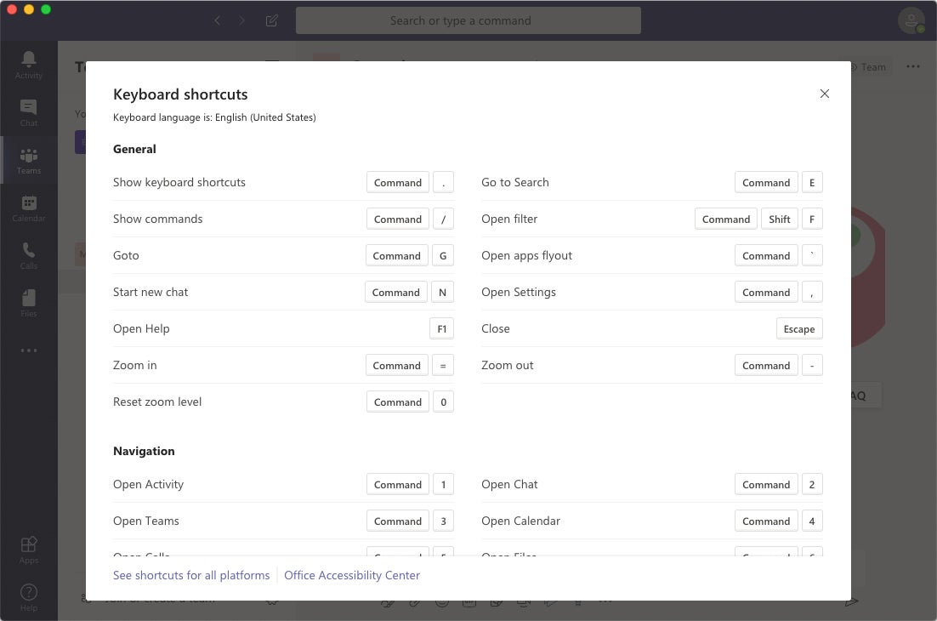The height and width of the screenshot is (621, 937).
Task: Click the Open Calendar row label
Action: (x=521, y=521)
